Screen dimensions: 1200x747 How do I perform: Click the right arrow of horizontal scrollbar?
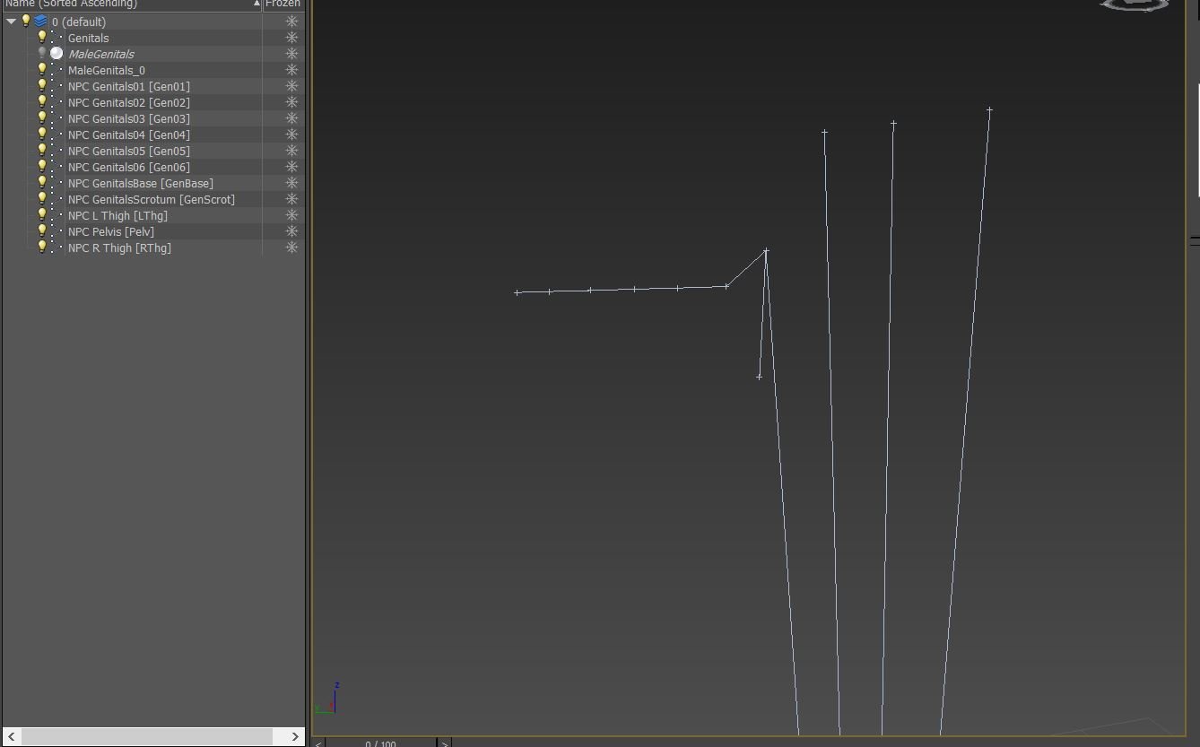click(295, 736)
